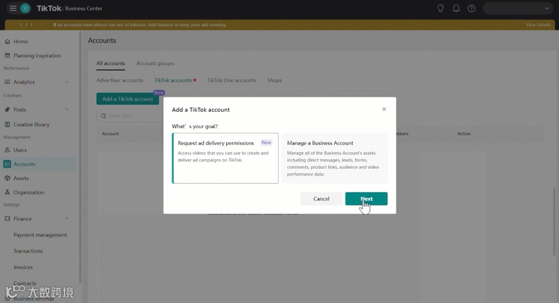
Task: Click the Users sidebar icon
Action: click(7, 150)
